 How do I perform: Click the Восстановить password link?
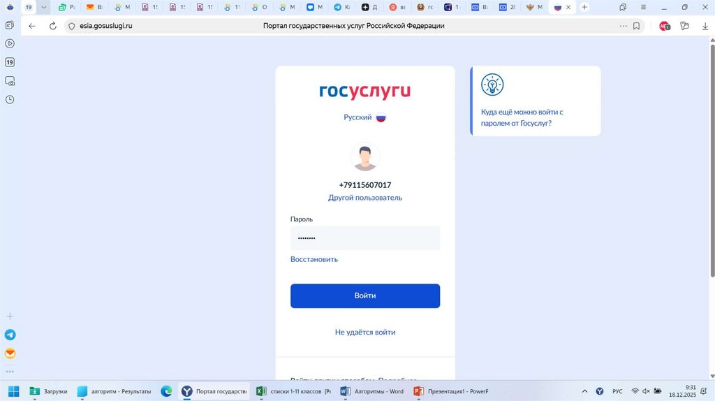pos(314,259)
